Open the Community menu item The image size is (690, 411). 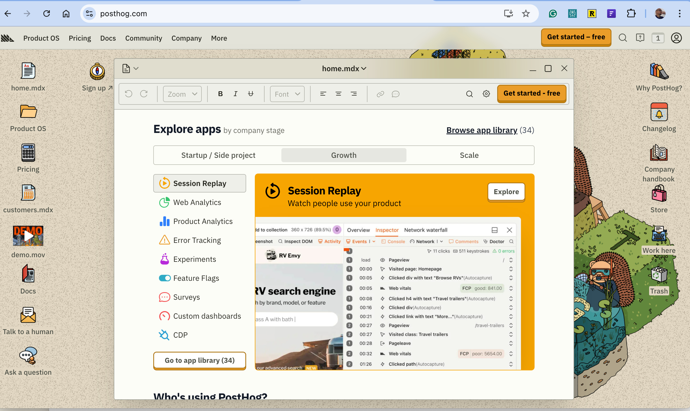tap(144, 38)
